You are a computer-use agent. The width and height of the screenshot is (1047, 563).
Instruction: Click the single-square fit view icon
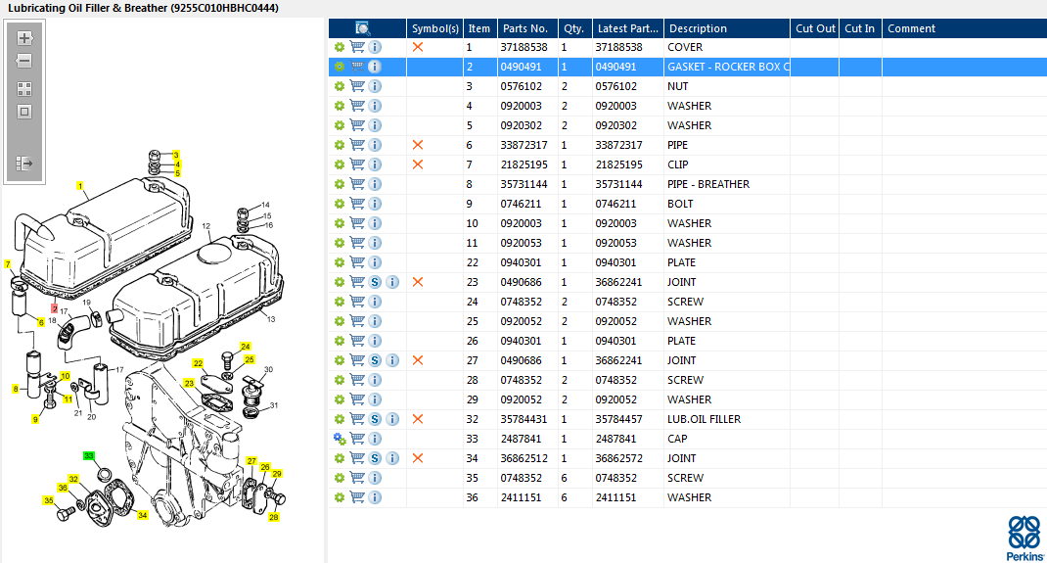point(24,112)
